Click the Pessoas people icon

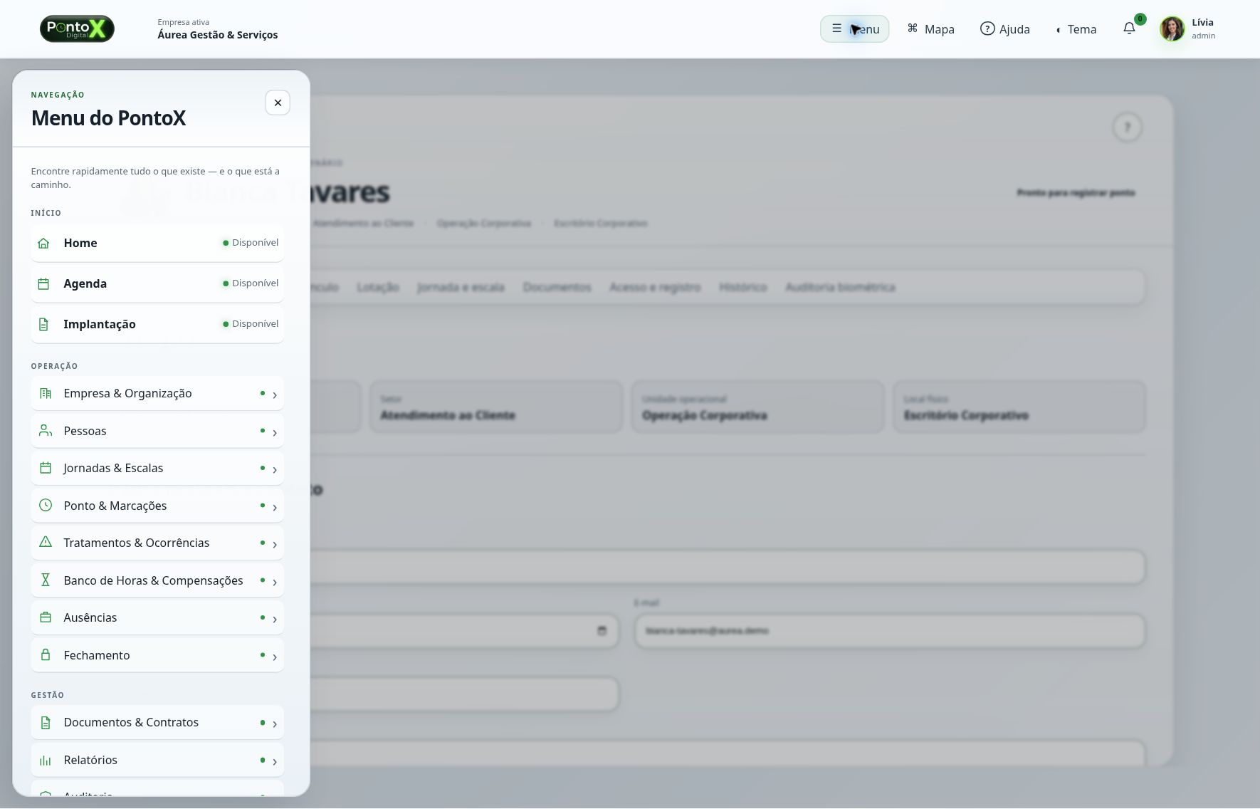tap(46, 431)
